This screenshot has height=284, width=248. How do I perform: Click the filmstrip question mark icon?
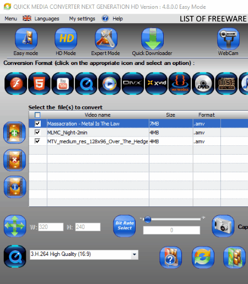point(171,257)
